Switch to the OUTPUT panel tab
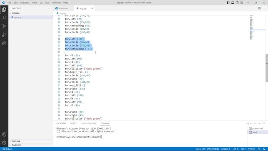The image size is (268, 151). 74,123
